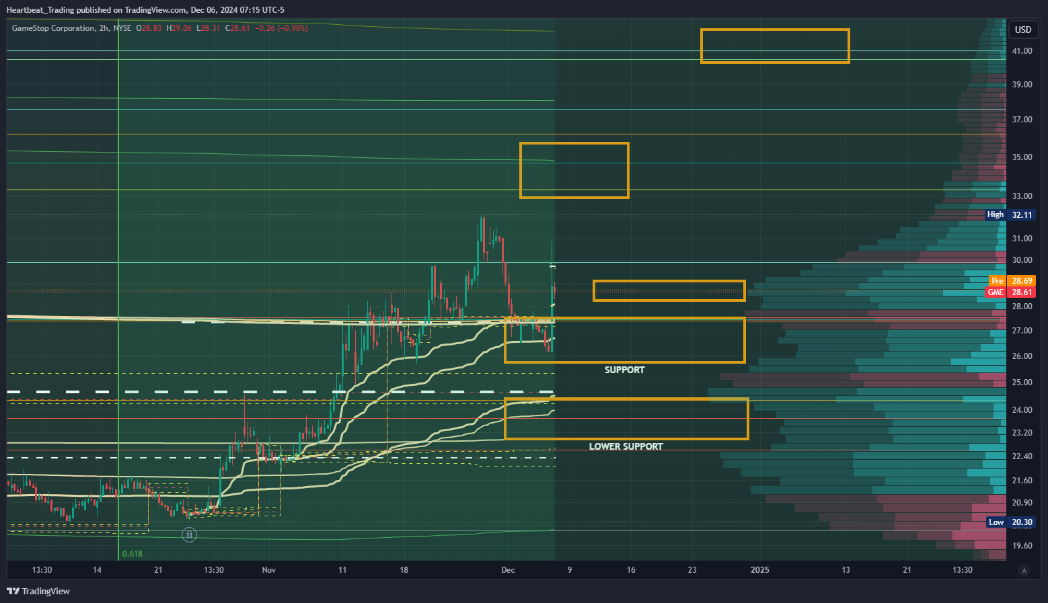Open the USD currency selector
The height and width of the screenshot is (603, 1048).
[x=1023, y=30]
